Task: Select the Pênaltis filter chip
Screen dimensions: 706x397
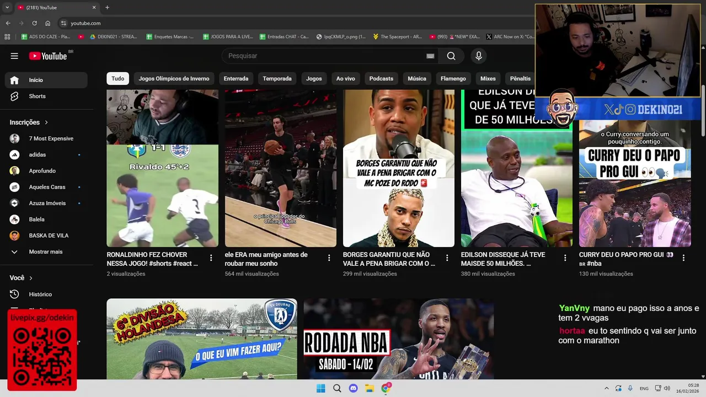Action: coord(520,78)
